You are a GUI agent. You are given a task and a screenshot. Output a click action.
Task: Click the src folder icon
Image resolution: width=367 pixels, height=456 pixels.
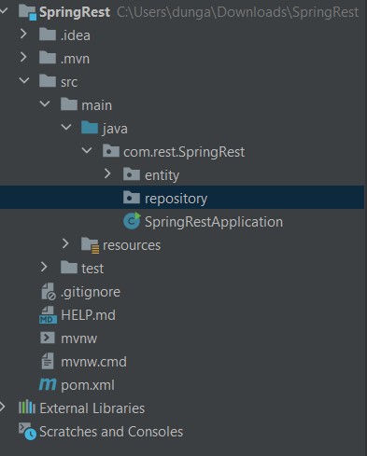(48, 81)
